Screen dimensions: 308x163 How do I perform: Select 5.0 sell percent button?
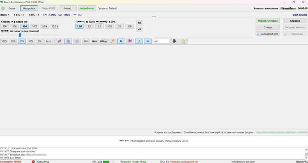coord(99,26)
